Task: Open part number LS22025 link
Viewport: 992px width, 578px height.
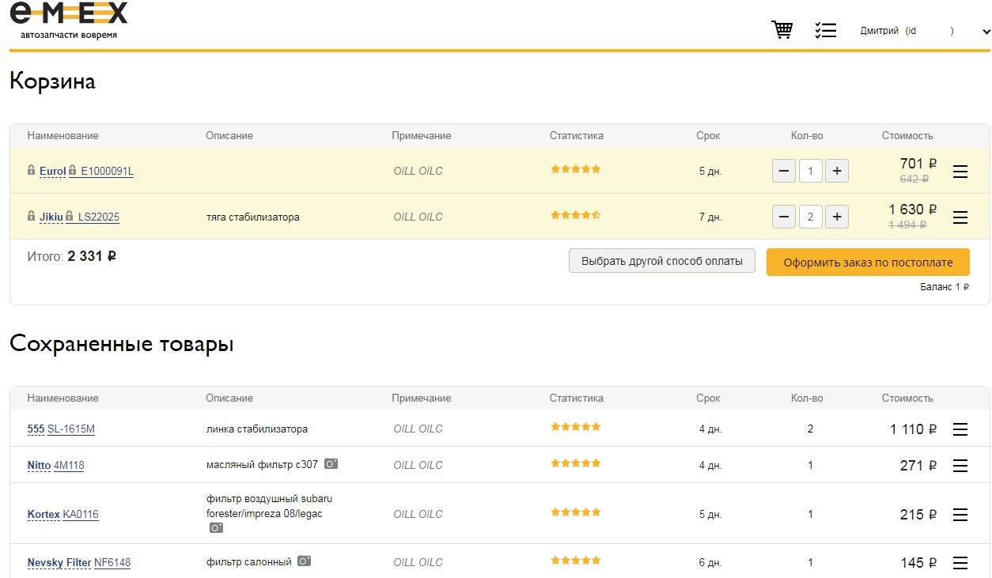Action: point(99,217)
